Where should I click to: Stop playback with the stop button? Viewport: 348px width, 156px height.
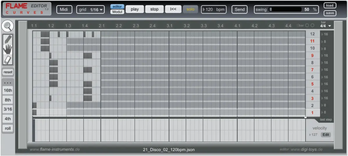[x=154, y=9]
